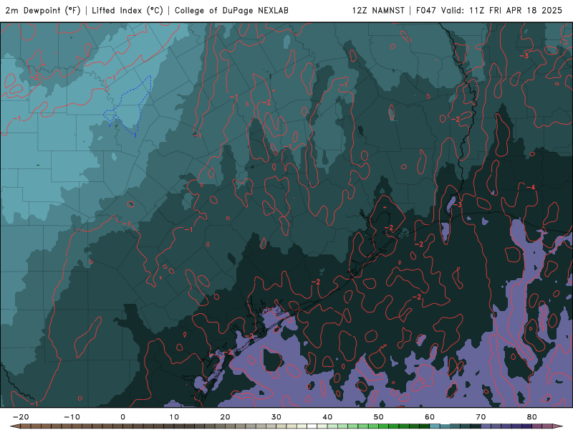Screen dimensions: 573x430
Task: Click the '10' colorbar tick label
Action: (174, 417)
